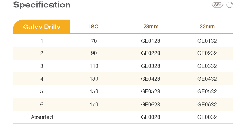This screenshot has width=249, height=124.
Task: Click ISO value 110
Action: [x=94, y=66]
